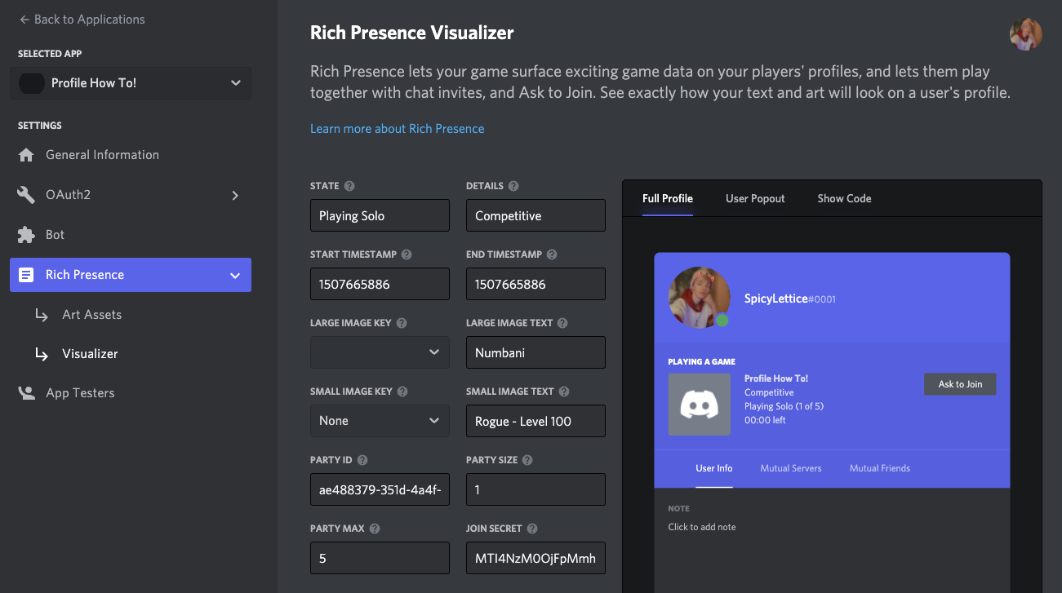This screenshot has height=593, width=1062.
Task: Open the Learn more about Rich Presence link
Action: [x=397, y=128]
